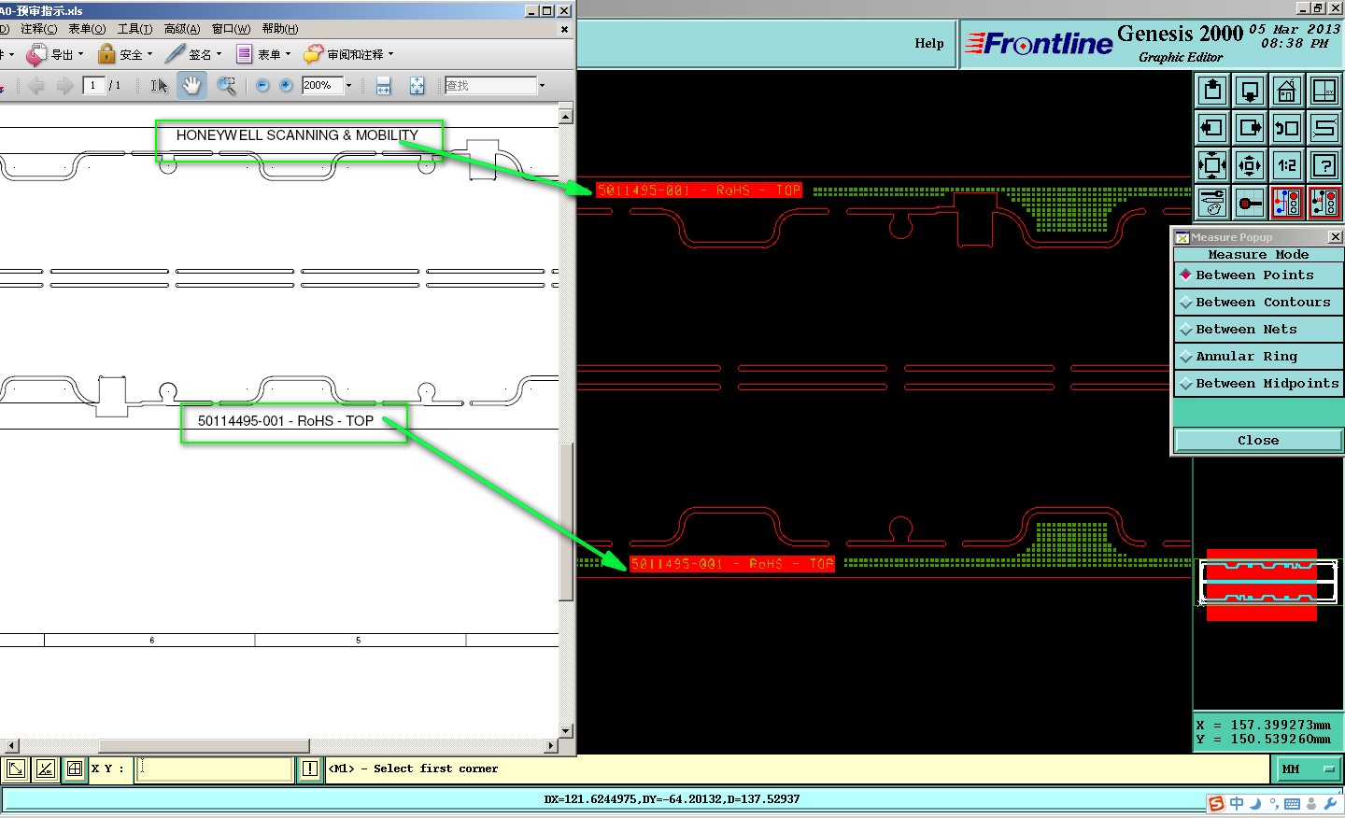Click the black net measurement traffic light icon
This screenshot has width=1345, height=818.
1324,203
